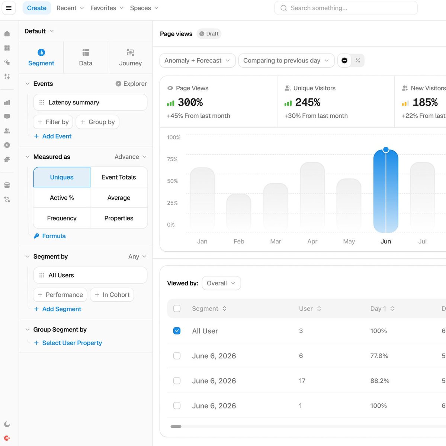Image resolution: width=446 pixels, height=446 pixels.
Task: Click the Add Event link
Action: tap(53, 136)
